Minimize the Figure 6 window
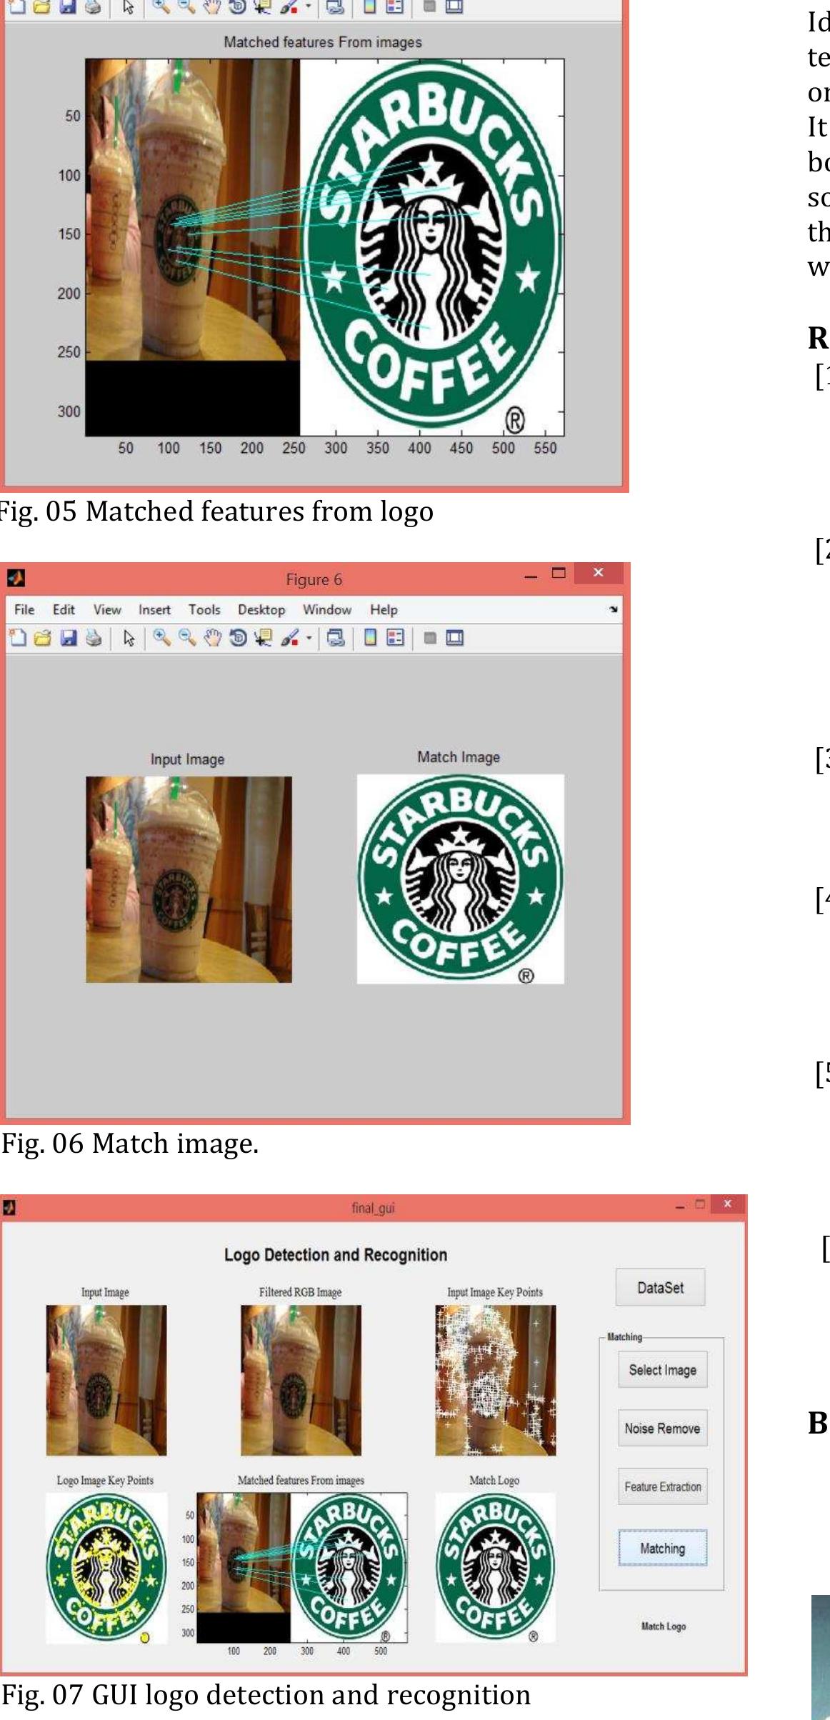Screen dimensions: 830x1720 531,575
